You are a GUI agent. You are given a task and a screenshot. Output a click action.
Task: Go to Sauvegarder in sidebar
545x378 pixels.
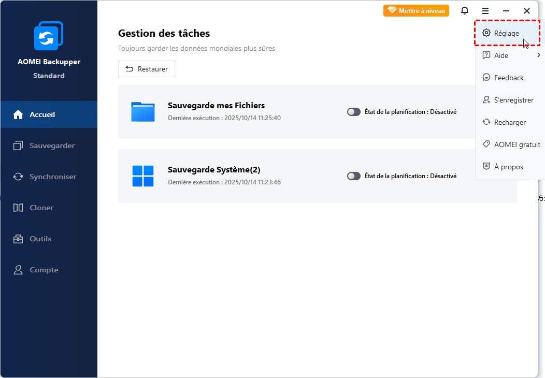[x=49, y=146]
